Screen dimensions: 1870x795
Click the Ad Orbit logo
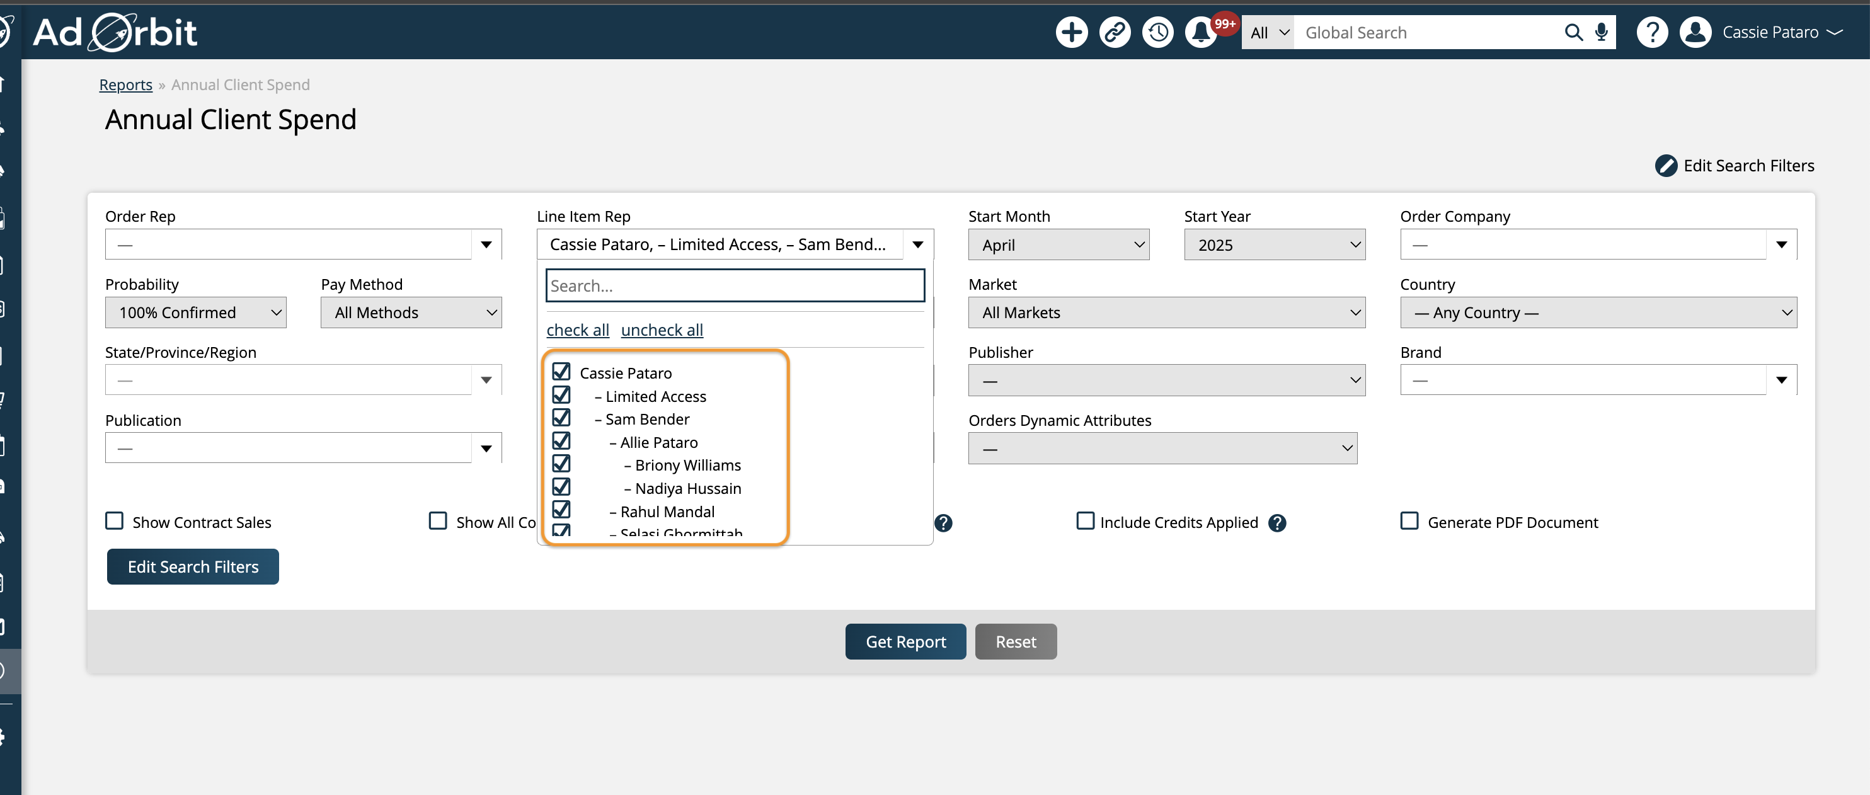point(115,32)
